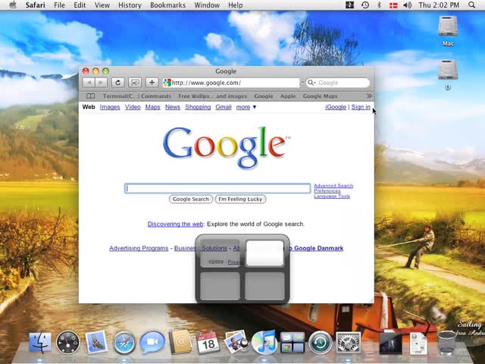Click the Safari back arrow button

[89, 83]
